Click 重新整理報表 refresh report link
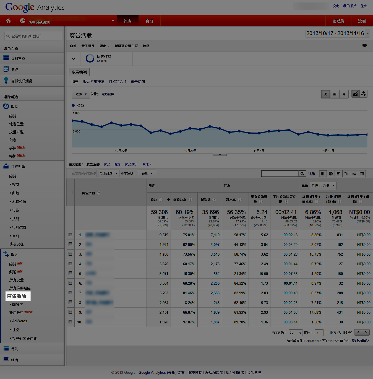This screenshot has height=379, width=373. (x=361, y=341)
